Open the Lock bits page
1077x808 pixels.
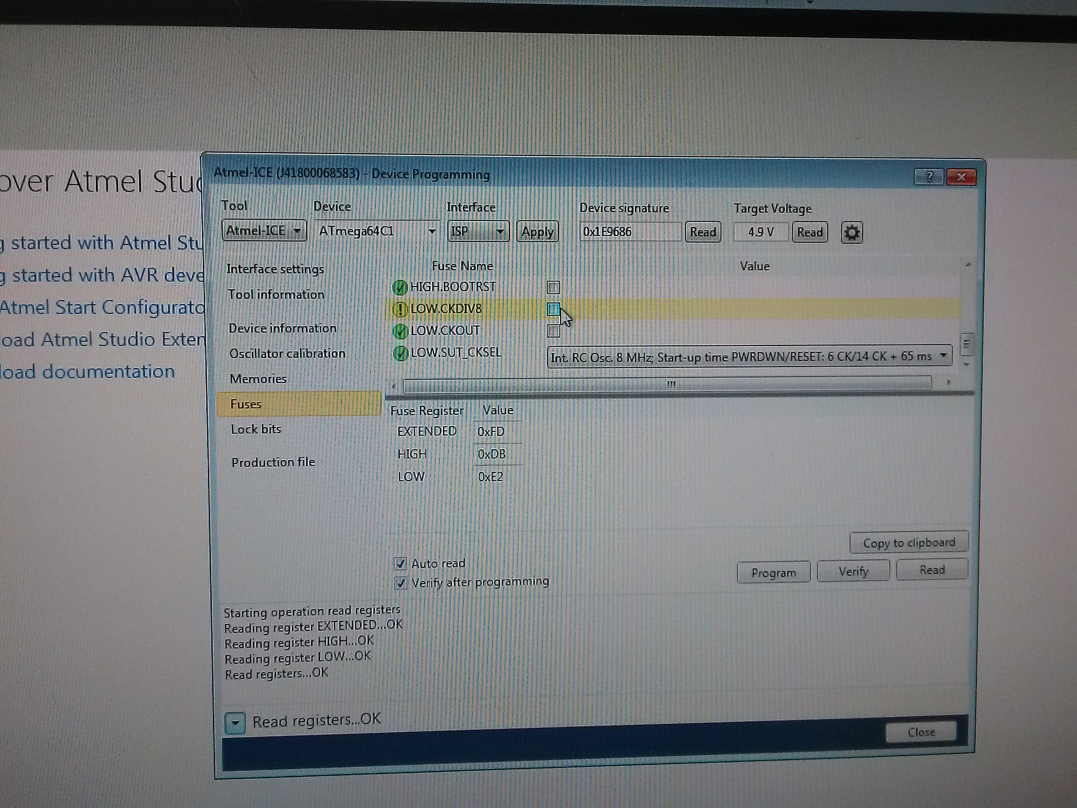(x=256, y=429)
